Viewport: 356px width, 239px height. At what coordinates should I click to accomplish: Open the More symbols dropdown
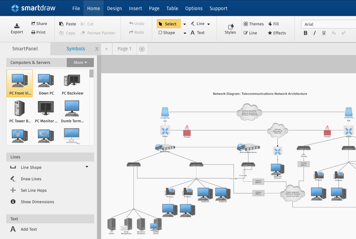[80, 63]
